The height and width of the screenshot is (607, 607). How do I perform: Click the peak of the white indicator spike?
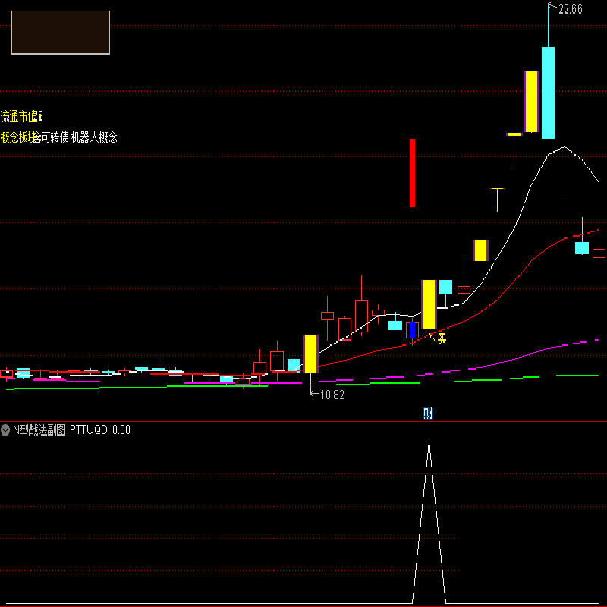[x=429, y=443]
